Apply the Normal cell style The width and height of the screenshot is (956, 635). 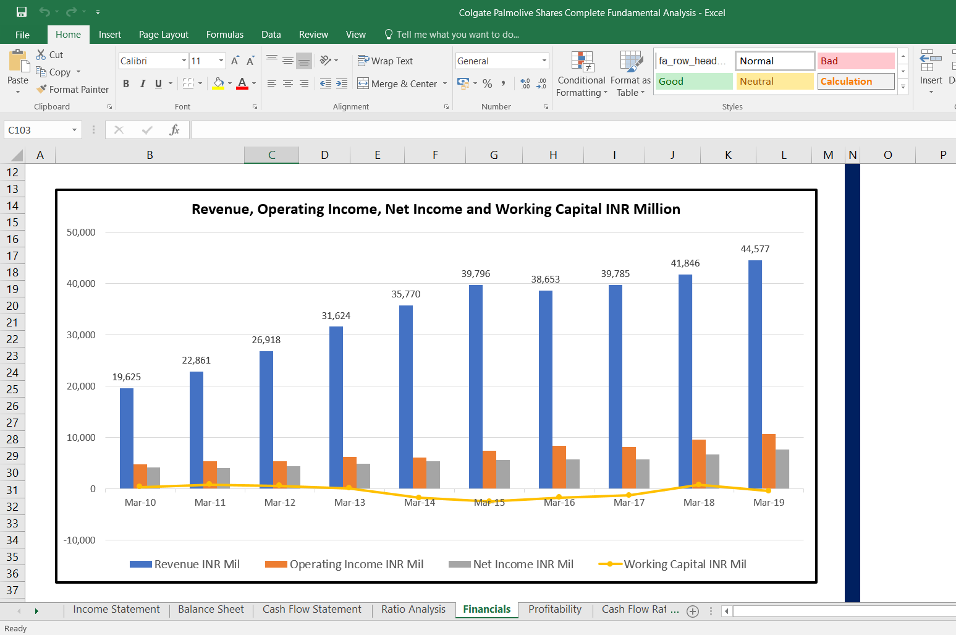click(x=775, y=61)
